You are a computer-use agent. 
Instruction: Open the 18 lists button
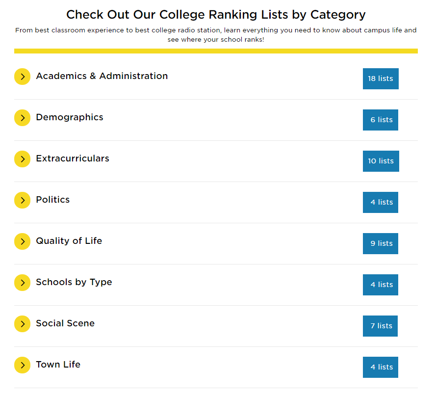point(381,79)
